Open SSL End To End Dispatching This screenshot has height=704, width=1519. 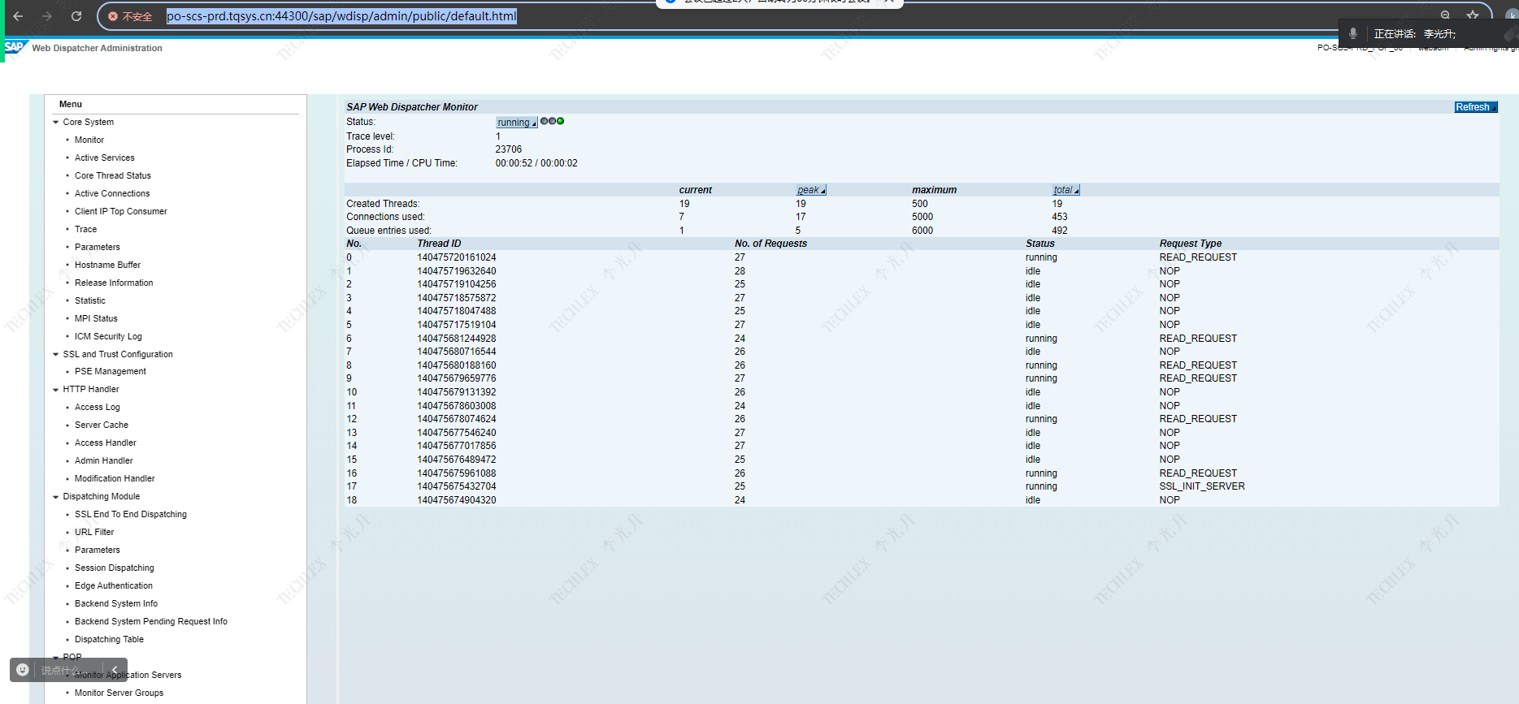point(131,514)
